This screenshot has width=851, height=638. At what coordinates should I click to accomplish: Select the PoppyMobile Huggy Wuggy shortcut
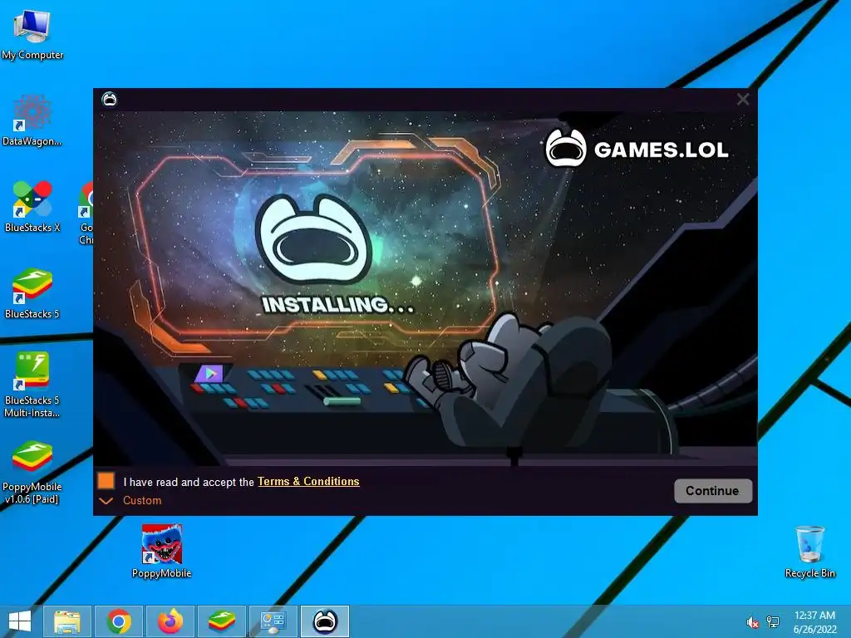tap(162, 552)
